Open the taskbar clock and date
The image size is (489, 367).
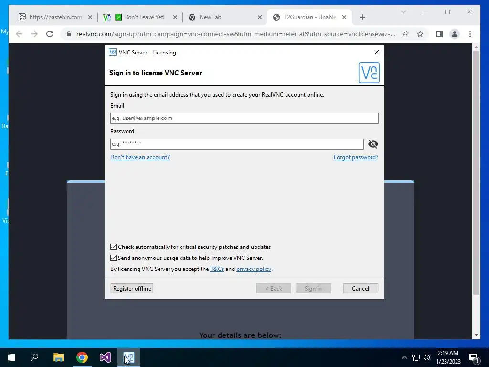point(448,357)
